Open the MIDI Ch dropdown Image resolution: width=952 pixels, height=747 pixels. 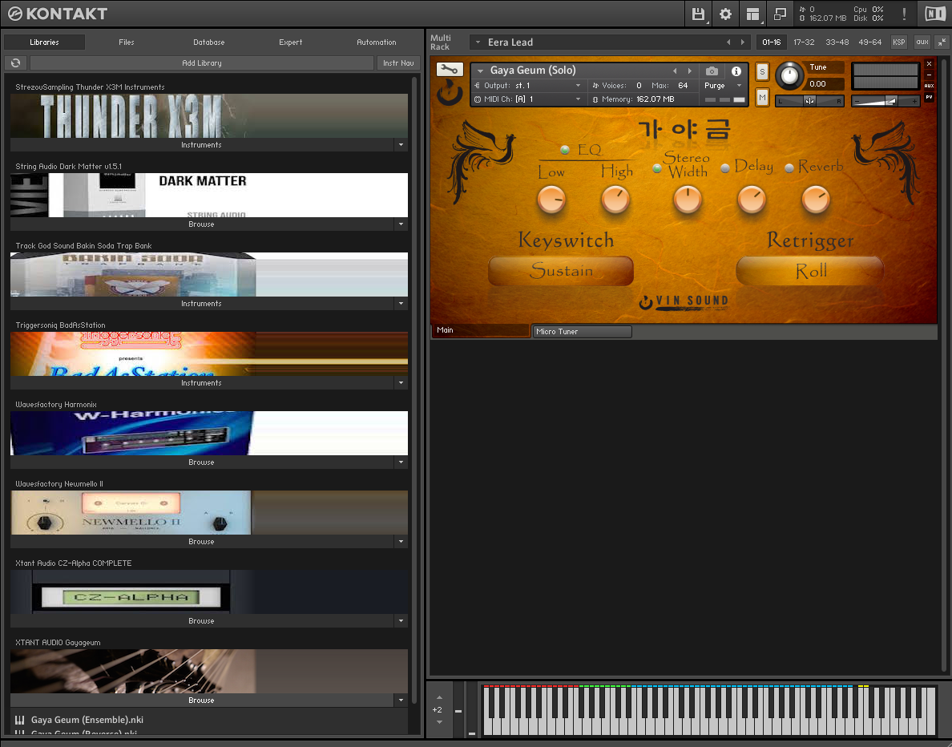(x=527, y=99)
